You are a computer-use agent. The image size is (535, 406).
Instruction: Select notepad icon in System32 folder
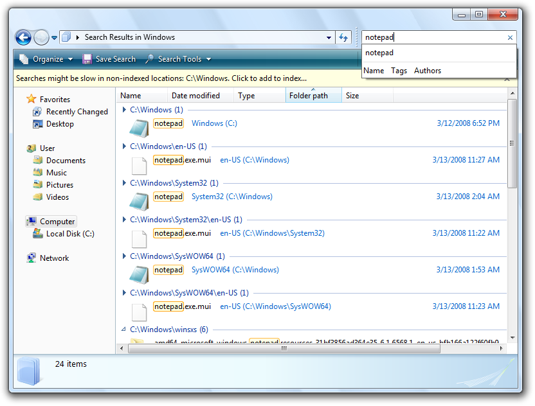click(x=139, y=202)
